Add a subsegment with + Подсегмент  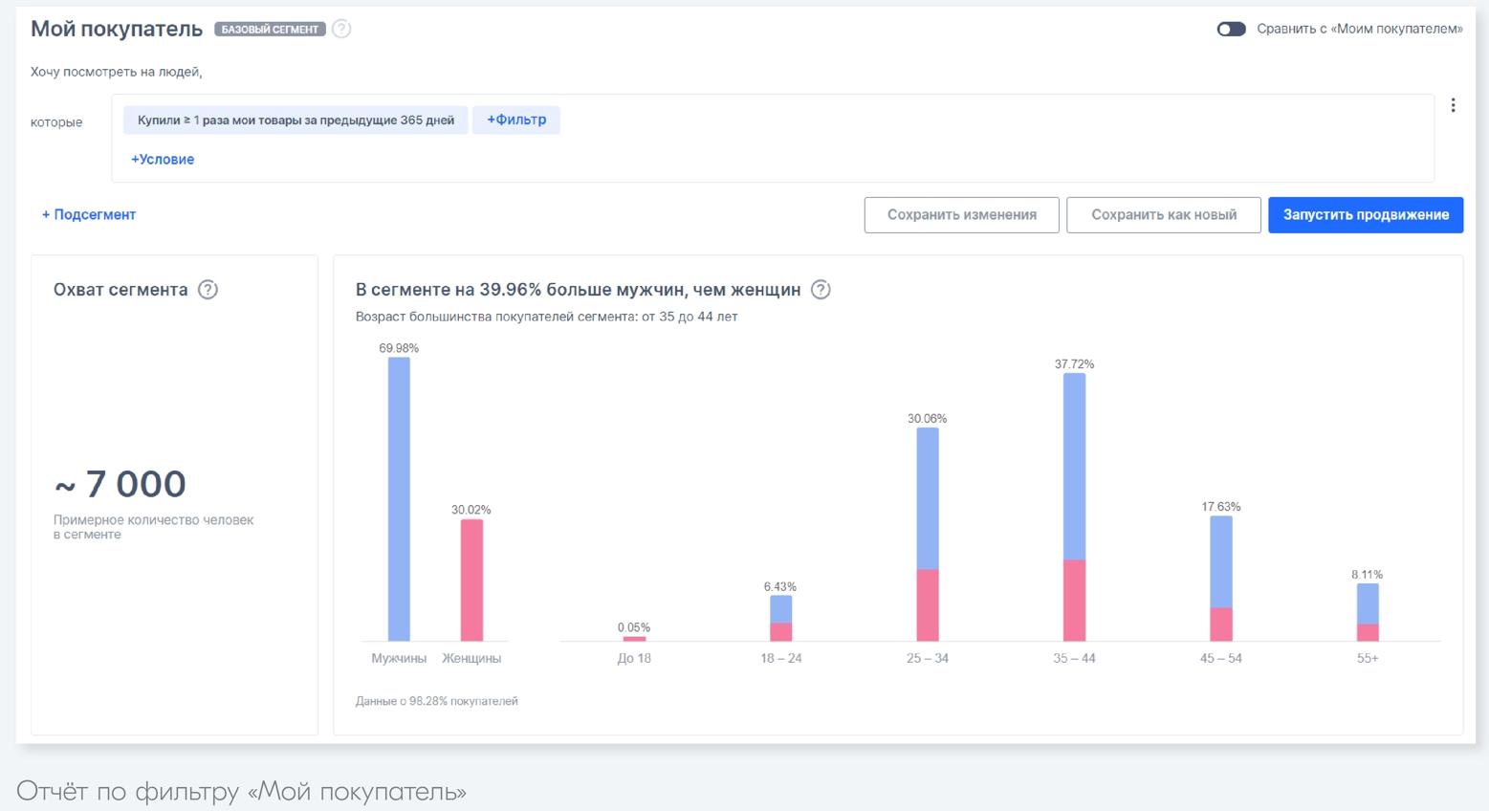point(89,214)
